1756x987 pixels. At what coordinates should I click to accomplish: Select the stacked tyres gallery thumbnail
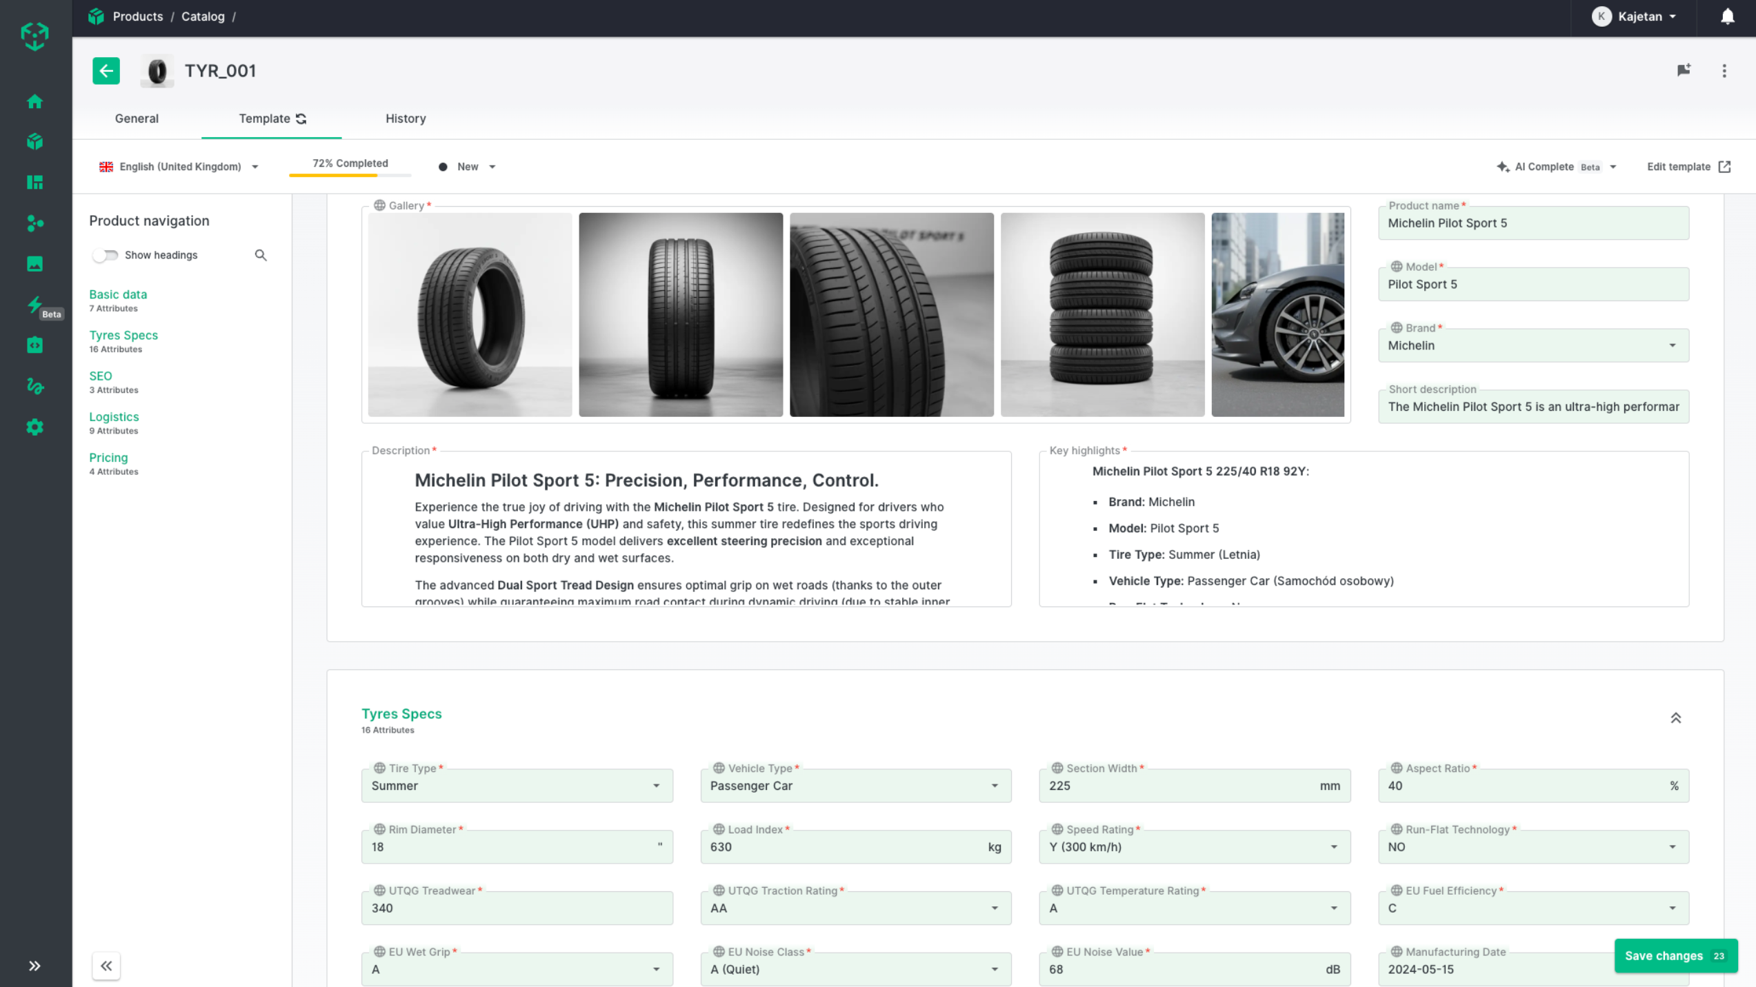coord(1101,314)
